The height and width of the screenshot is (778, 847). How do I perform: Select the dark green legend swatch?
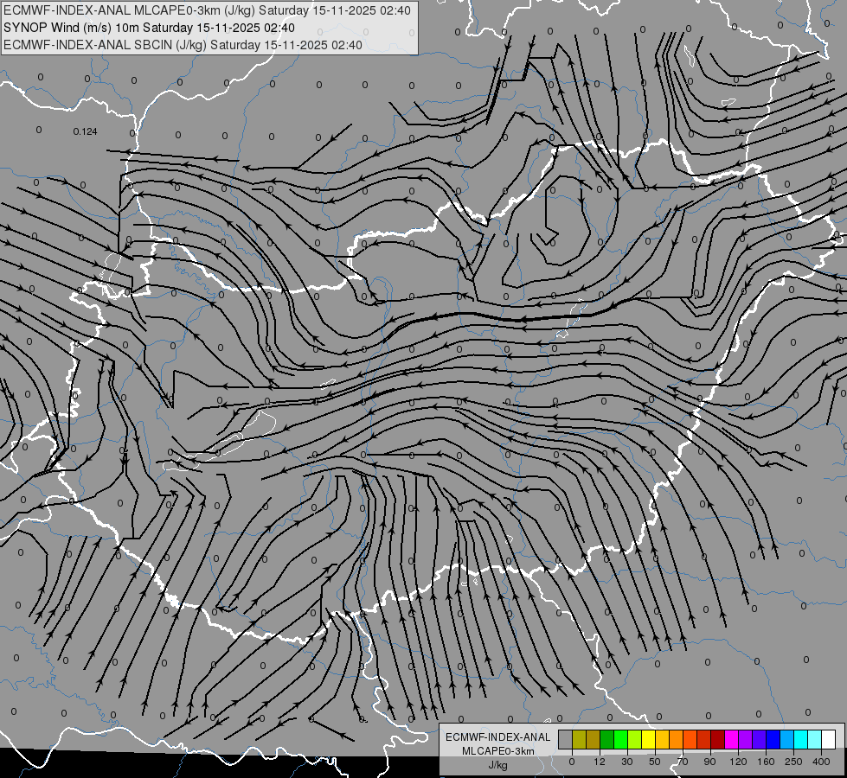coord(606,739)
